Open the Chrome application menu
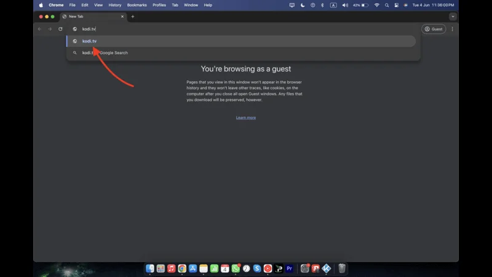Image resolution: width=492 pixels, height=277 pixels. [x=56, y=5]
